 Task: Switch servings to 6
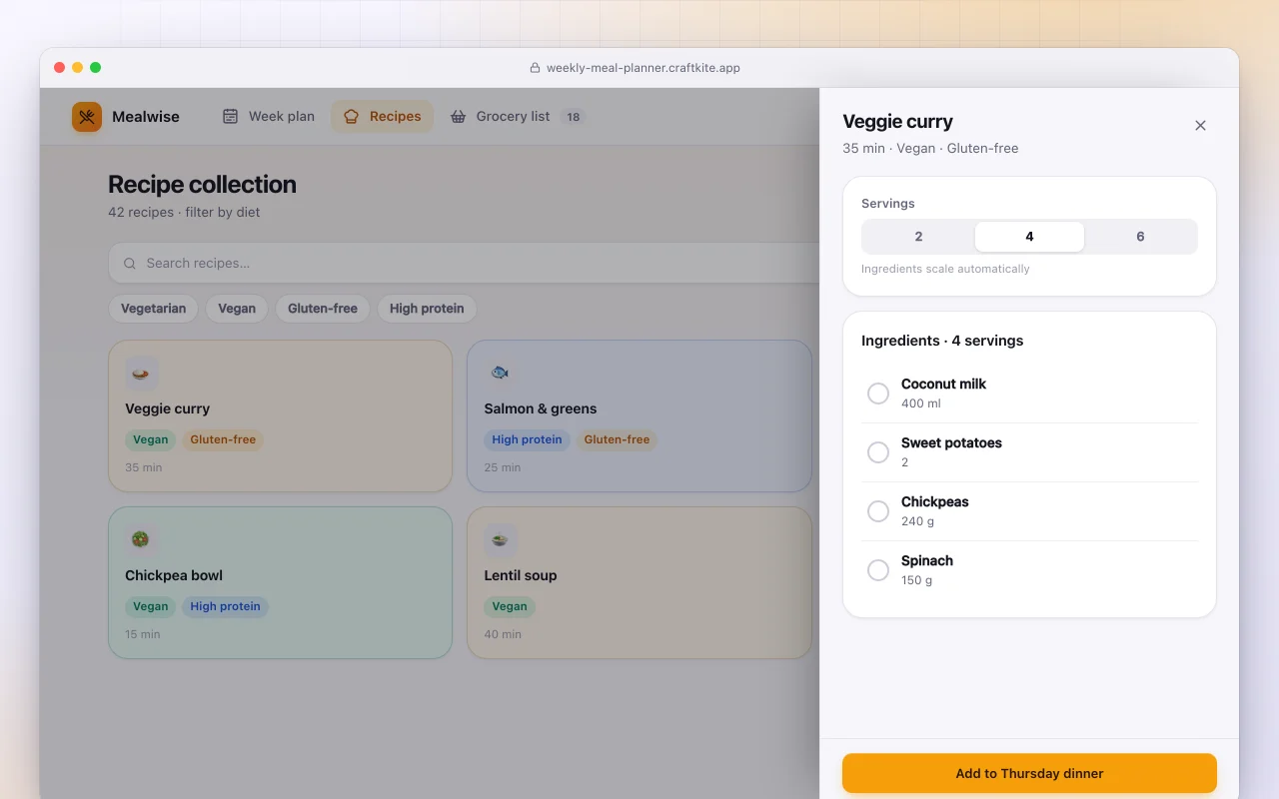(x=1140, y=237)
